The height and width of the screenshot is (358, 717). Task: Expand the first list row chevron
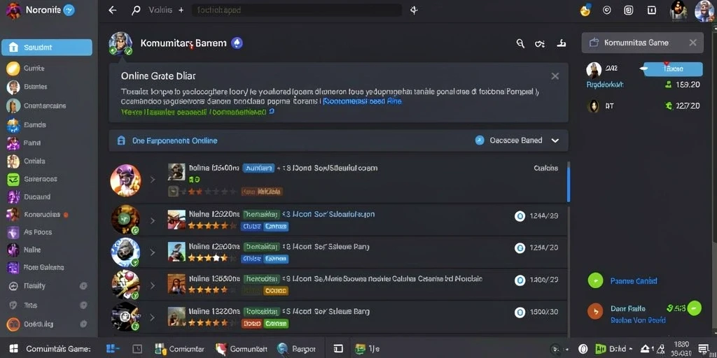153,180
